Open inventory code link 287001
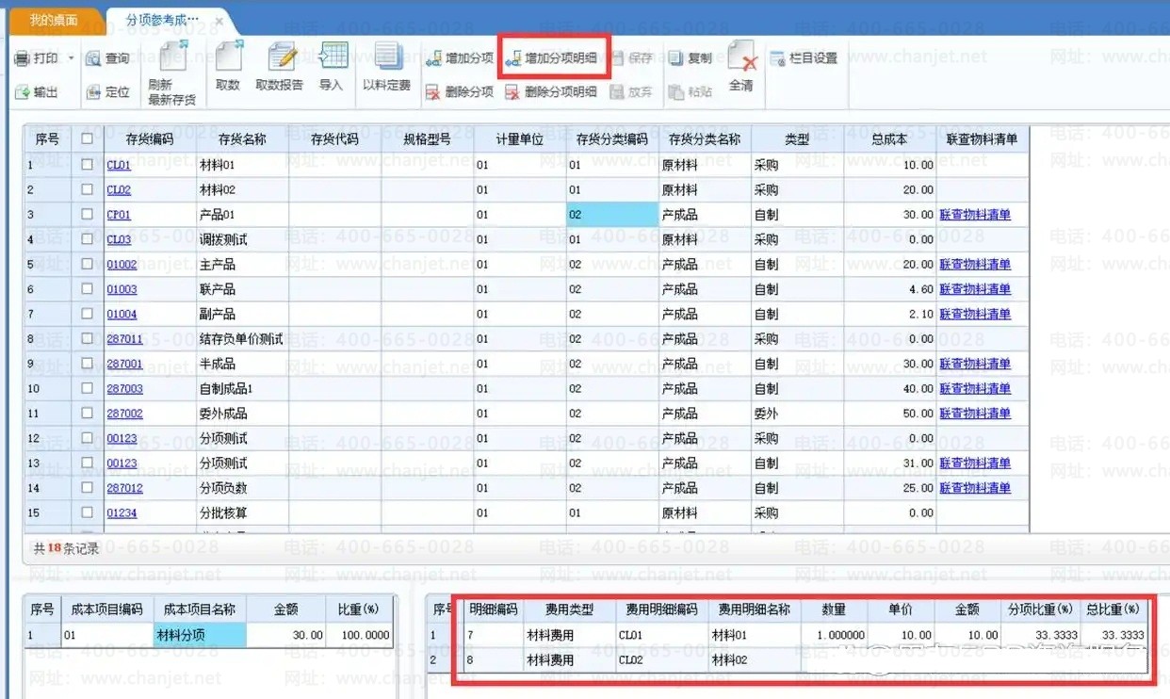The height and width of the screenshot is (699, 1170). 124,364
